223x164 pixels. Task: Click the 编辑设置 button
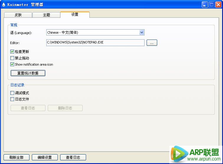45,157
